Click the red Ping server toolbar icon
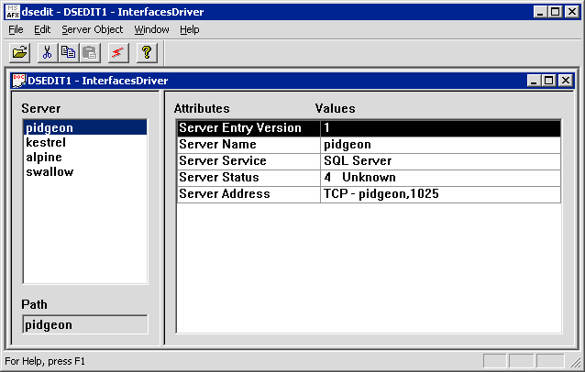Image resolution: width=585 pixels, height=372 pixels. coord(118,52)
